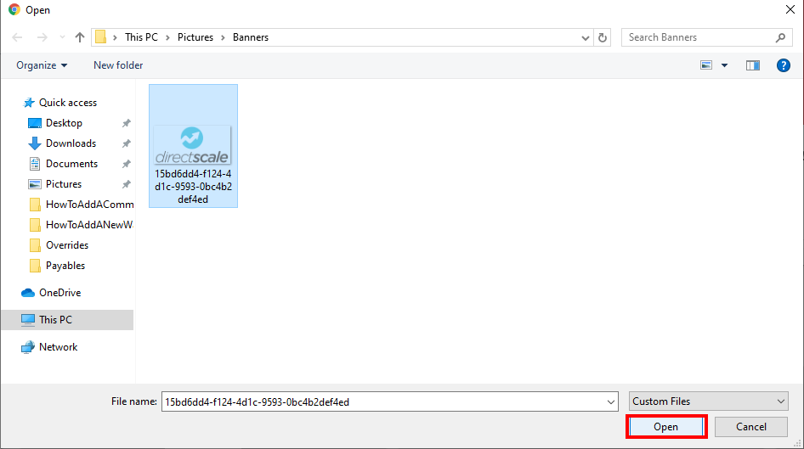Viewport: 804px width, 449px height.
Task: Click Pictures in the breadcrumb path
Action: (195, 37)
